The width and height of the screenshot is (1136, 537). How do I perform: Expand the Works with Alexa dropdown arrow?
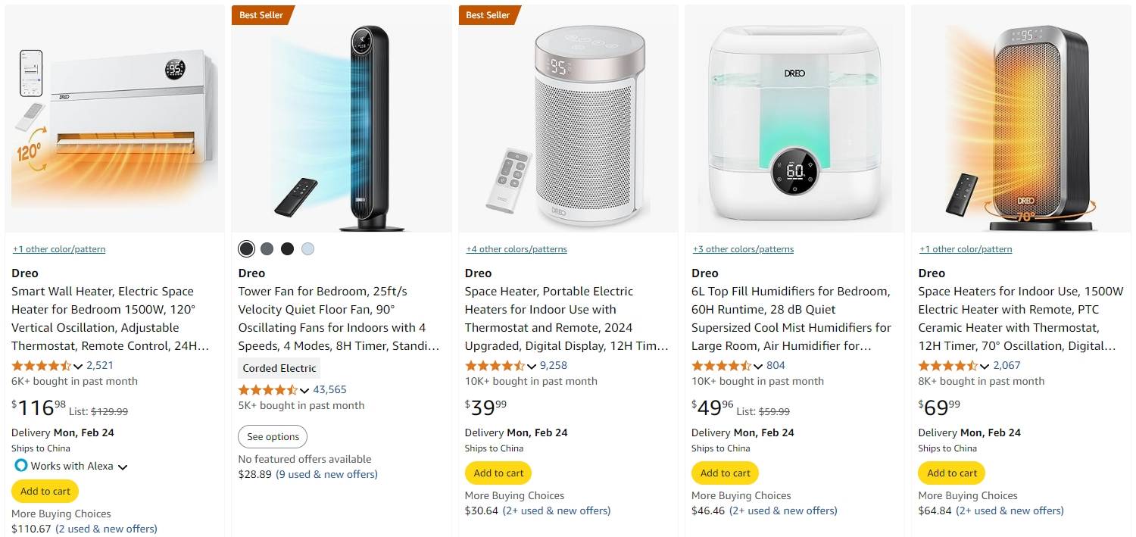pyautogui.click(x=123, y=467)
